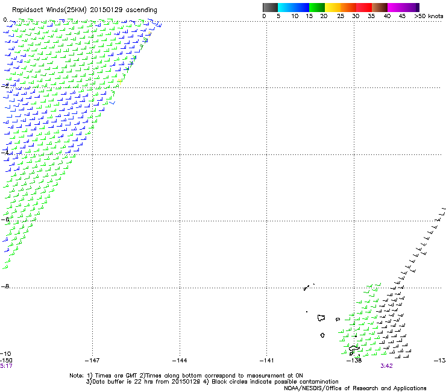Click the purple '5:17' time label
Image resolution: width=446 pixels, height=392 pixels.
coord(6,366)
